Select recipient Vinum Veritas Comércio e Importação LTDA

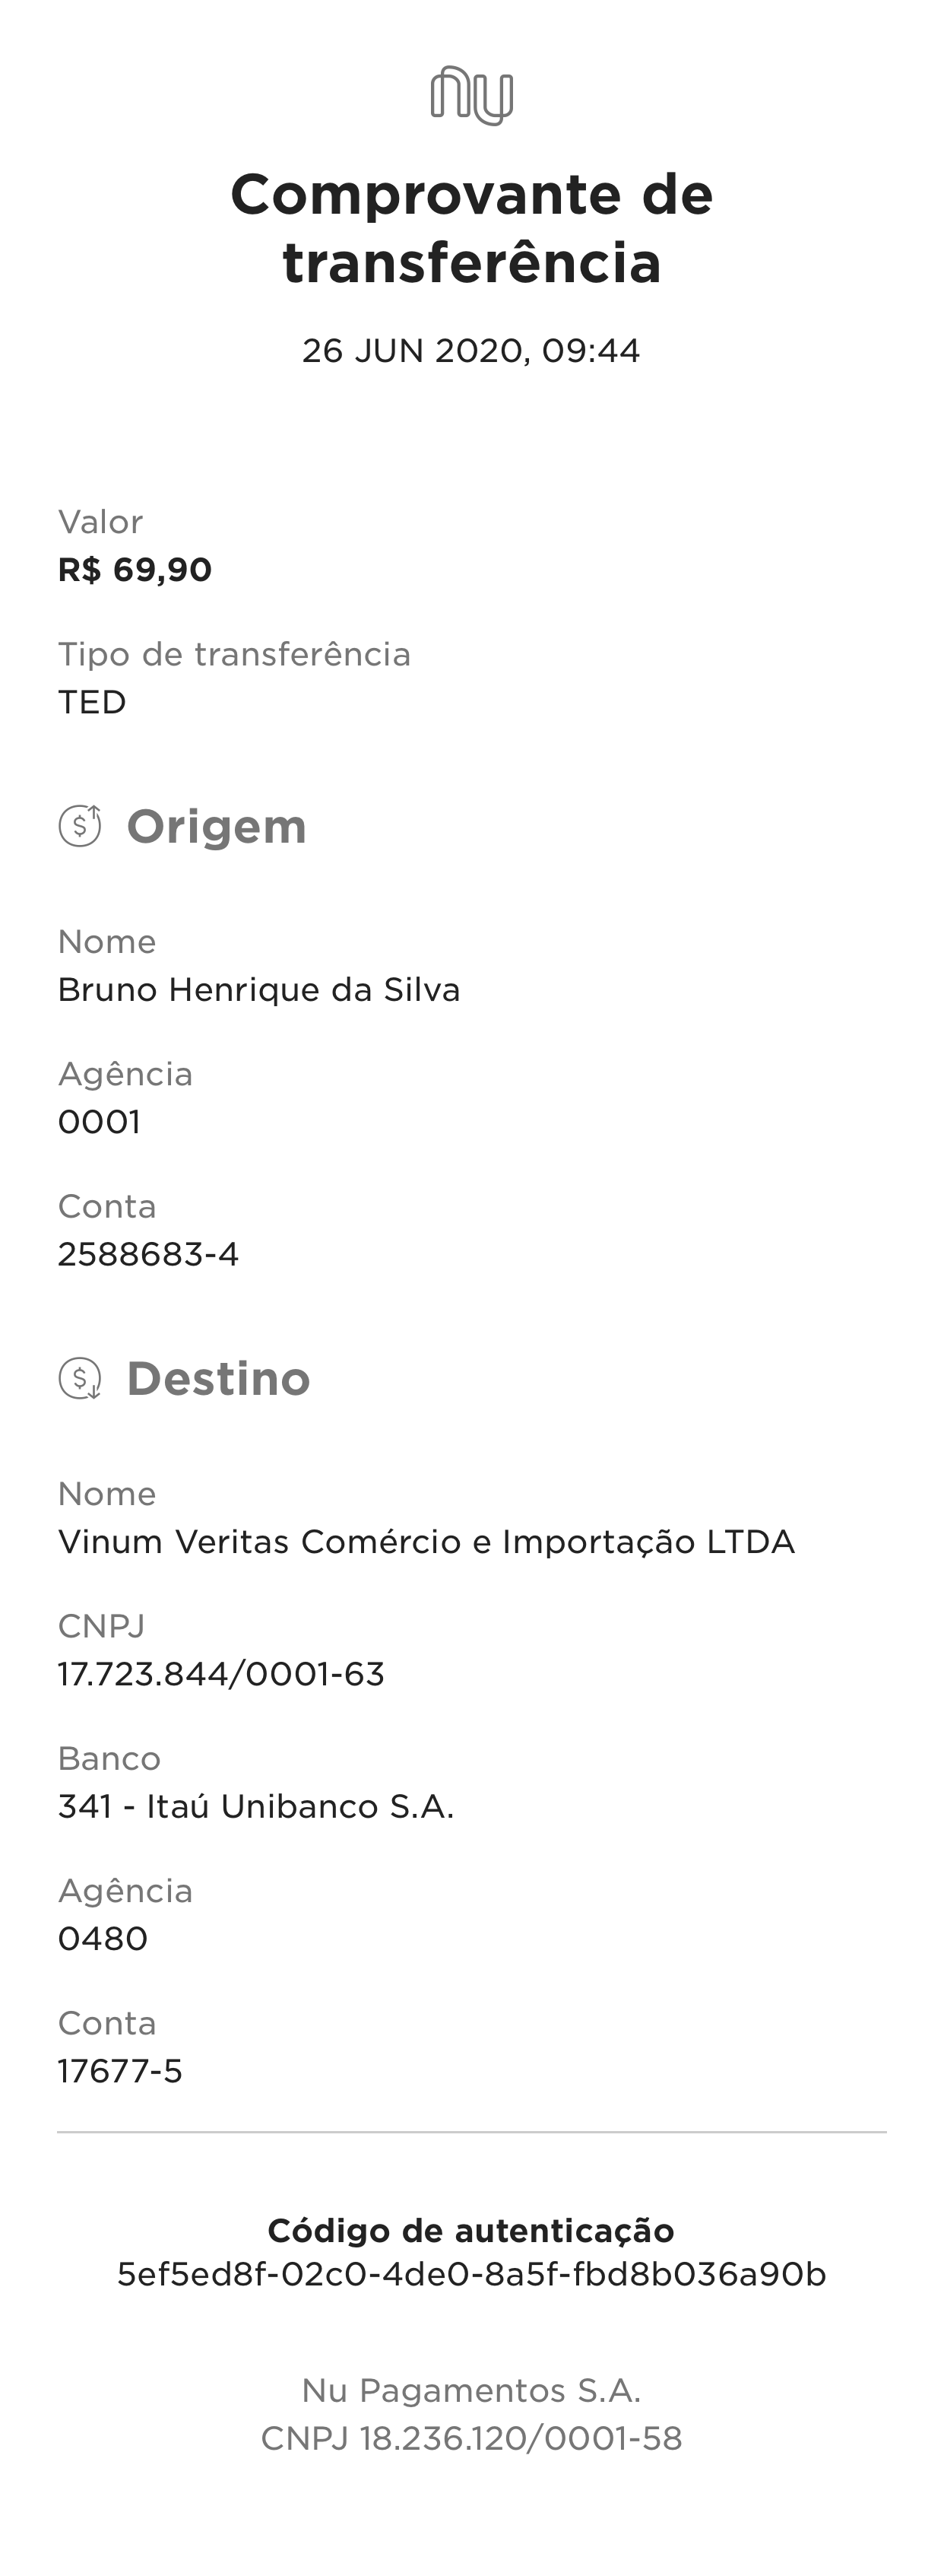(x=426, y=1542)
